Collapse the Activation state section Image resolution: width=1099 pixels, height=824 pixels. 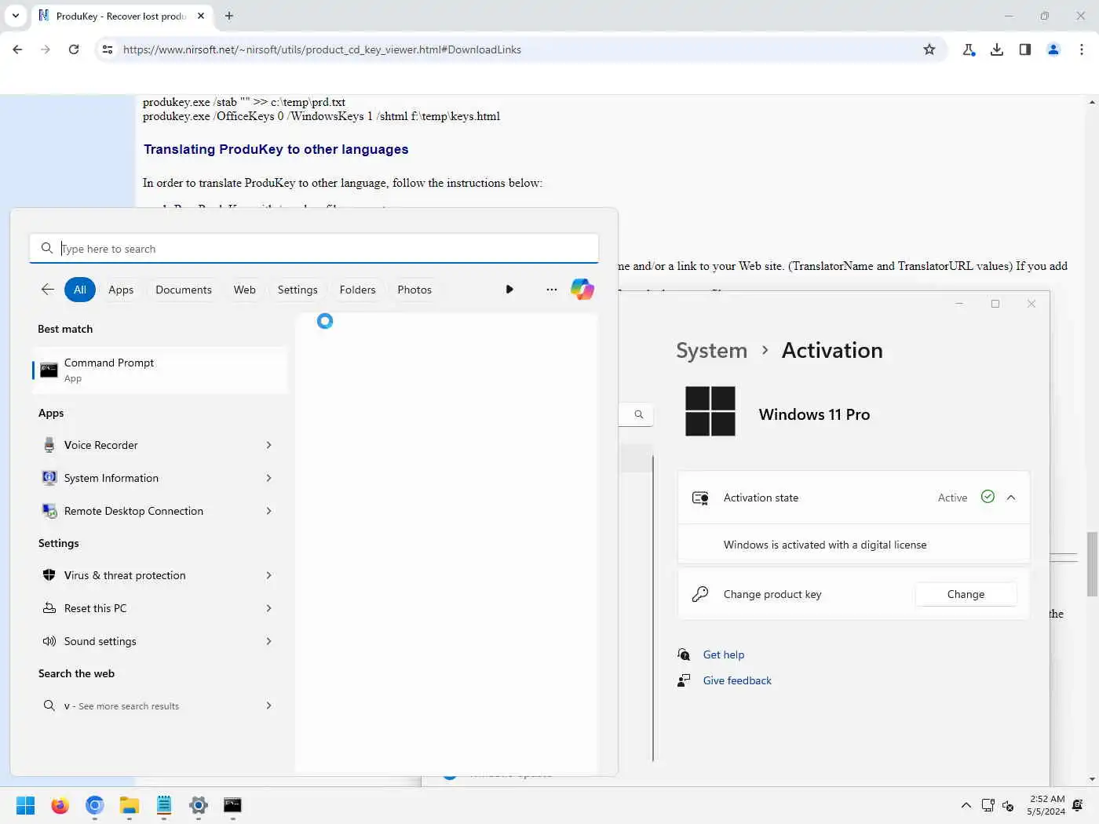1011,498
